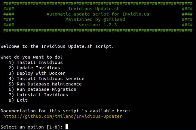Click the cursor at the option prompt
Screen dimensions: 196x130
[67, 127]
